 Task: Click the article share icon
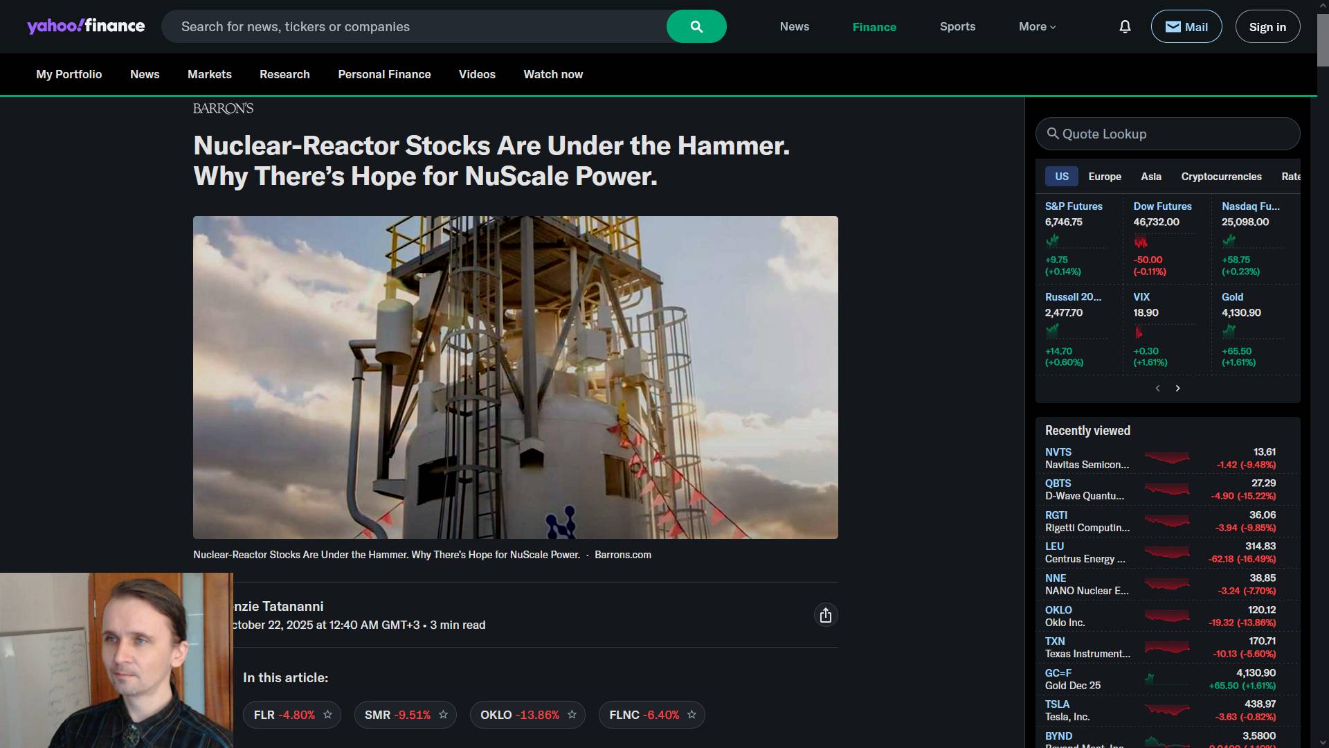click(825, 615)
